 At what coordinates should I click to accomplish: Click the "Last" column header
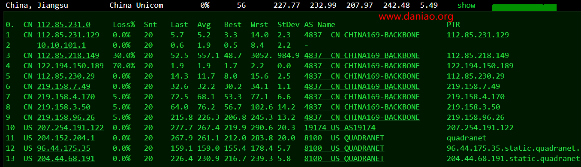(179, 25)
